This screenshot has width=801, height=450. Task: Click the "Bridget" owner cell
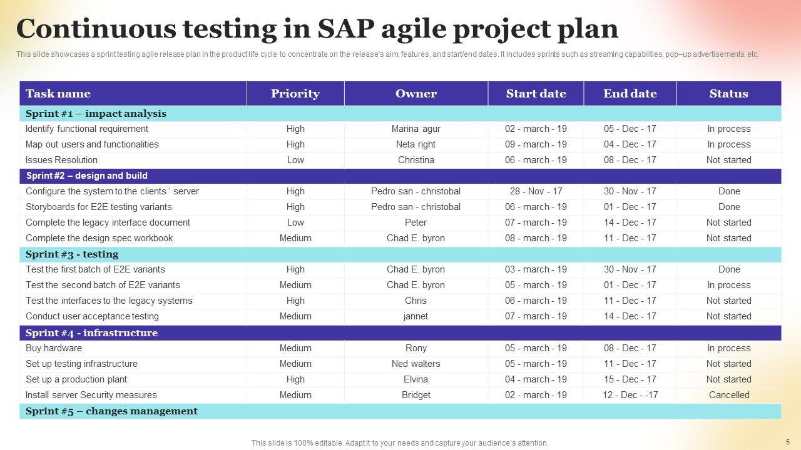click(416, 395)
